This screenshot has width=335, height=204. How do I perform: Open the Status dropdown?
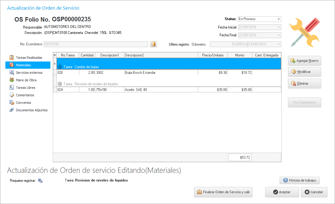279,19
